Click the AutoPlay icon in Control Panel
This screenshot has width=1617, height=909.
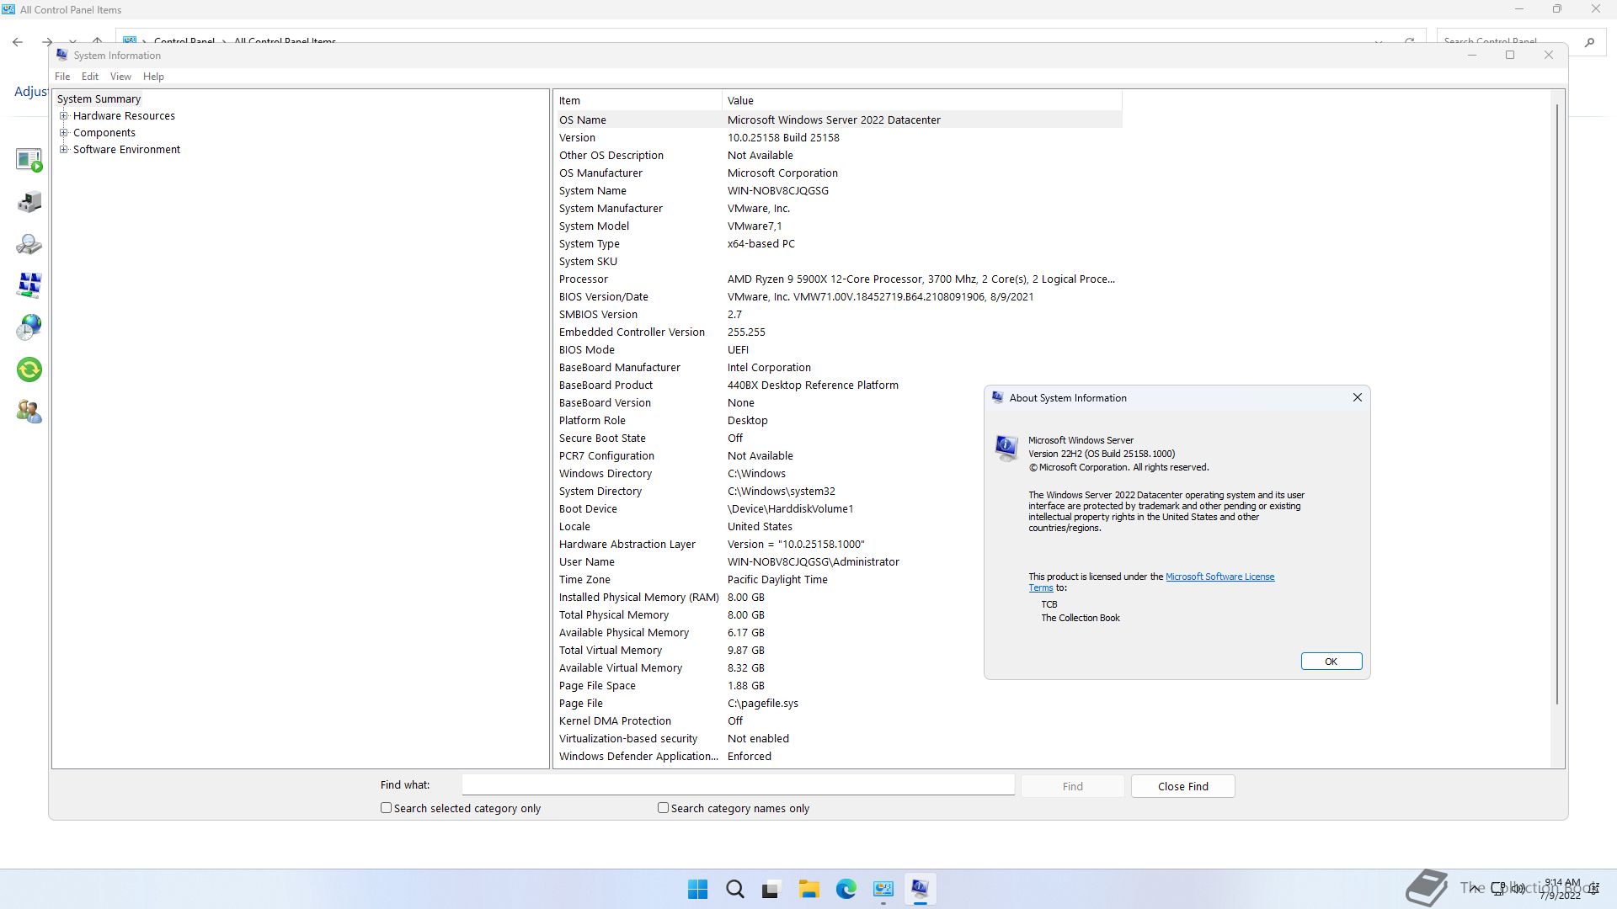pos(29,160)
